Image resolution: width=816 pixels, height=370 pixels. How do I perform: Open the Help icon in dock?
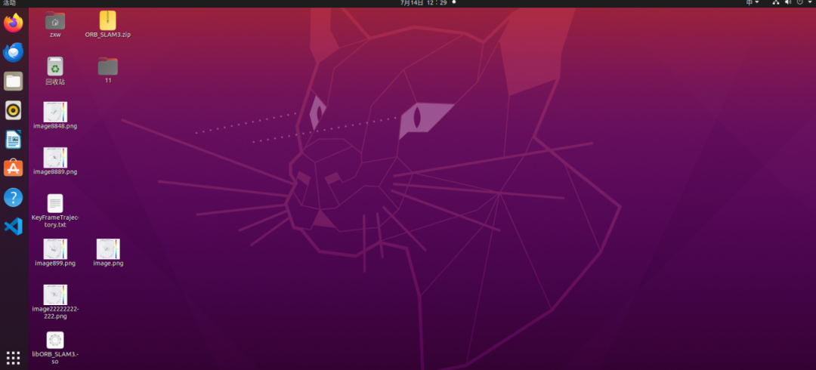(x=14, y=198)
